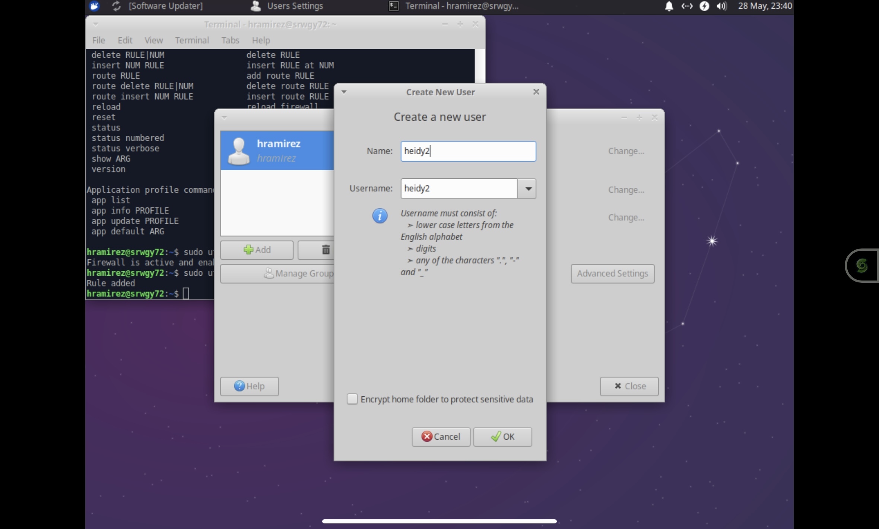The height and width of the screenshot is (529, 879).
Task: Click Advanced Settings button
Action: pos(612,274)
